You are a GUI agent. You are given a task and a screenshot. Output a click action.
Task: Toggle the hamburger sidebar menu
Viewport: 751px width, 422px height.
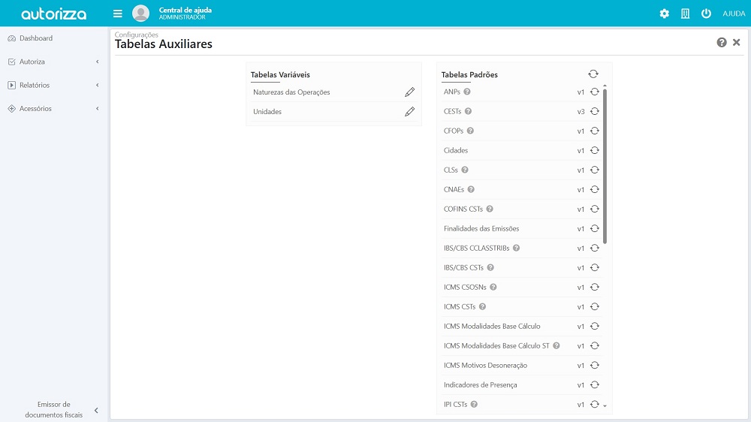click(118, 14)
